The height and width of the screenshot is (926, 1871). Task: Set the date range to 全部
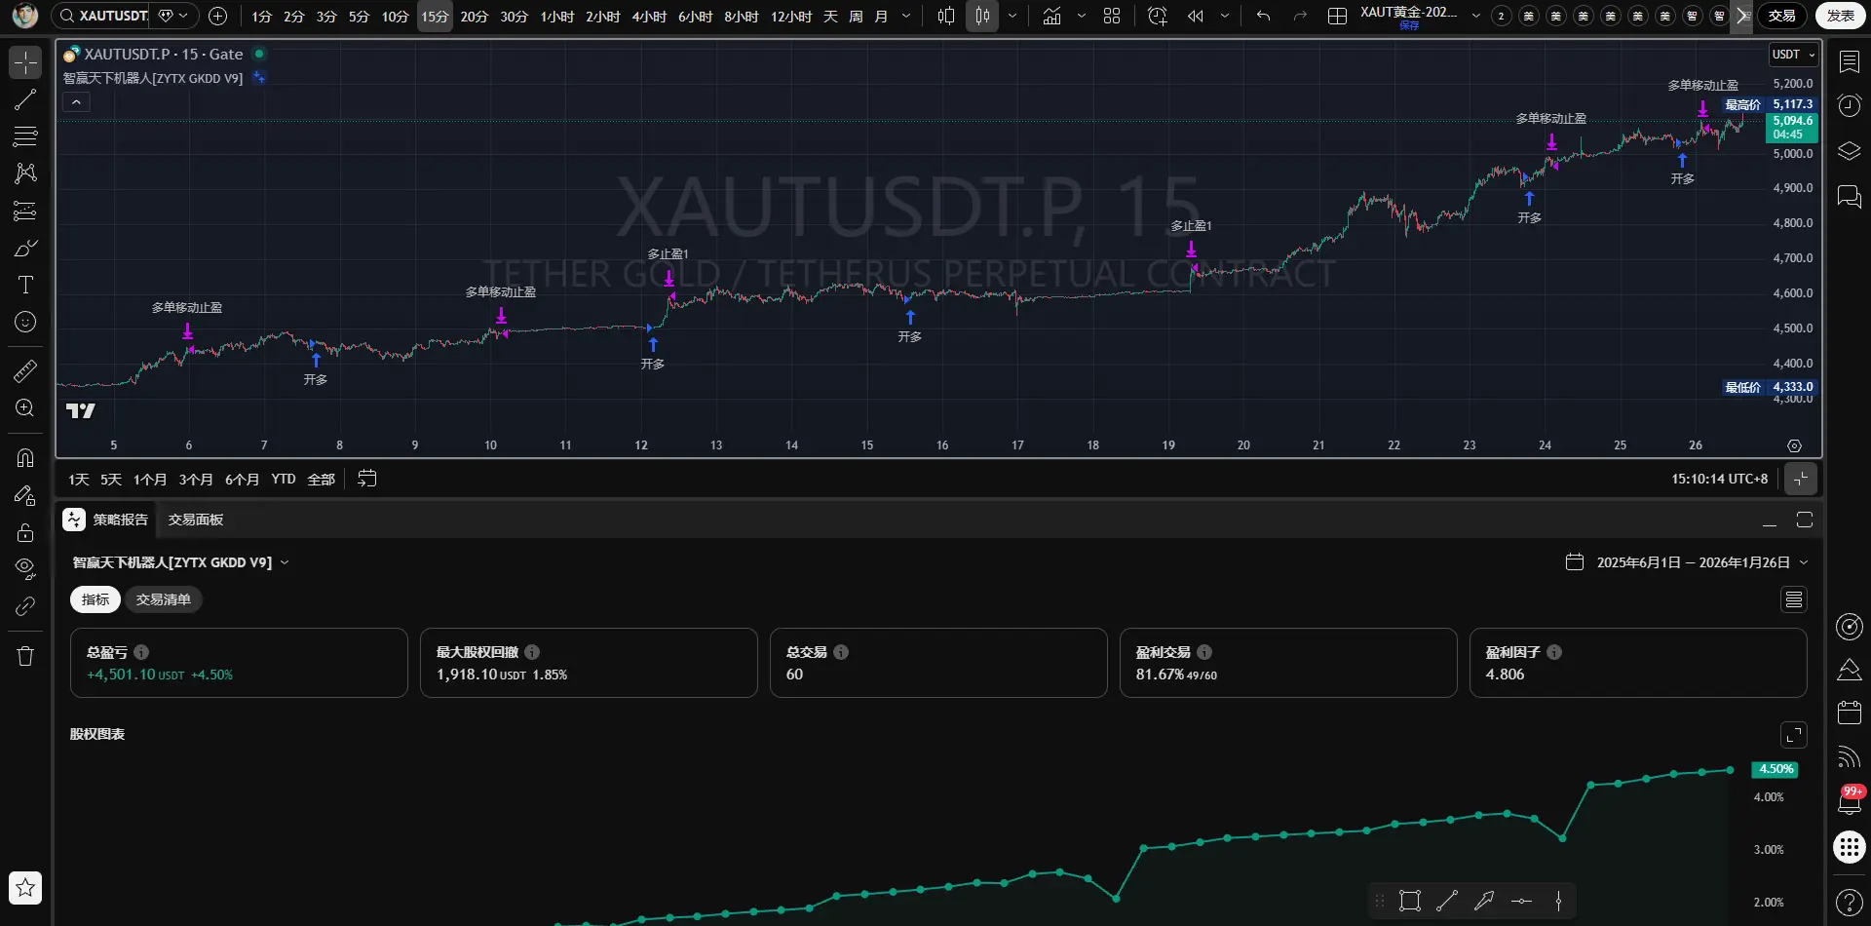322,480
